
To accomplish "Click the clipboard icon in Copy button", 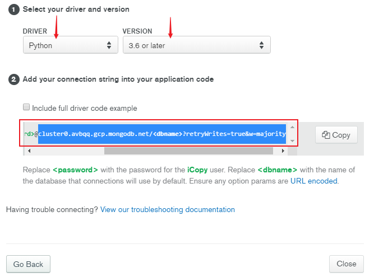I will (x=326, y=135).
